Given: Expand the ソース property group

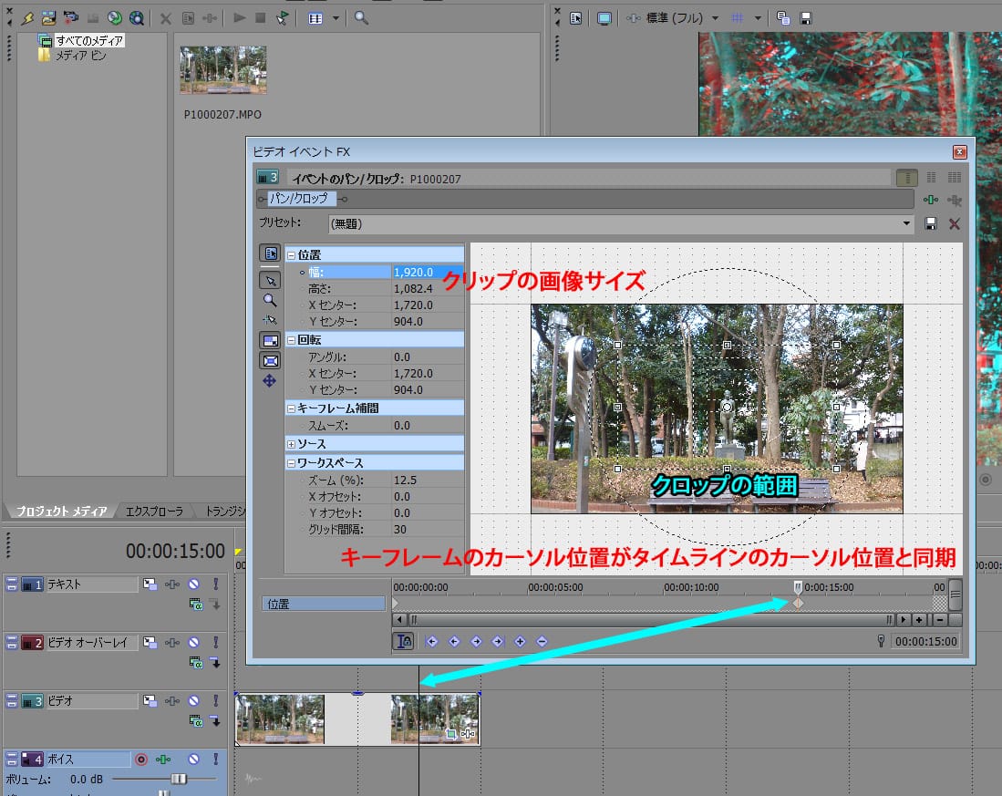Looking at the screenshot, I should click(x=291, y=443).
